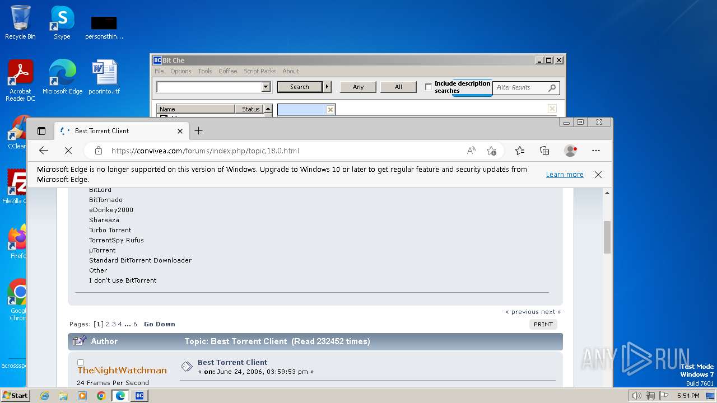This screenshot has height=403, width=717.
Task: Sort by Status column in Bit Che
Action: click(249, 109)
